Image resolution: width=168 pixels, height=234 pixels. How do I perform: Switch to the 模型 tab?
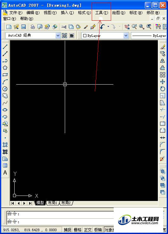point(40,203)
